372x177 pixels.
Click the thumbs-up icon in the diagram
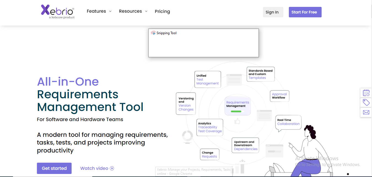237,121
